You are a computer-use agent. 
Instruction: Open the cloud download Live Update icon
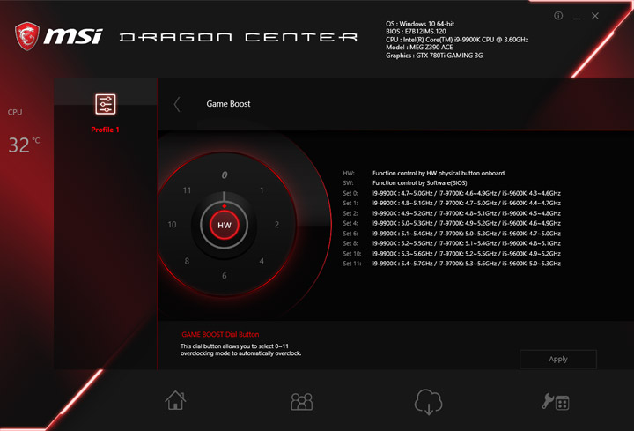click(x=428, y=401)
